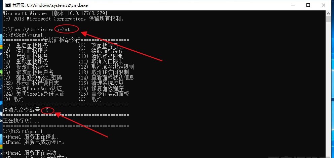The height and width of the screenshot is (158, 334).
Task: Click the 宝塔面板命令行 header text
Action: click(62, 40)
